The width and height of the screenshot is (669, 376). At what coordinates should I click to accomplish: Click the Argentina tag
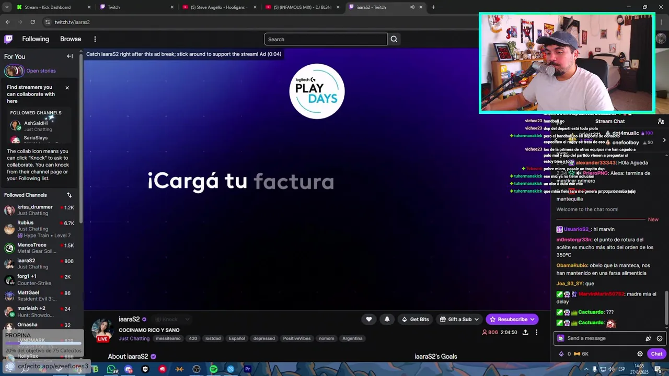click(352, 338)
